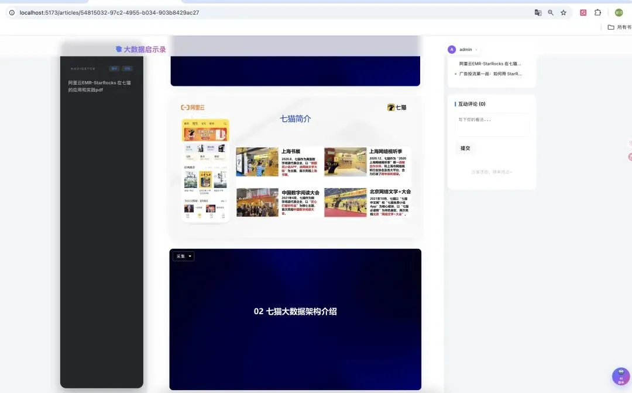Click the 七猫简介 slide heading text

296,119
